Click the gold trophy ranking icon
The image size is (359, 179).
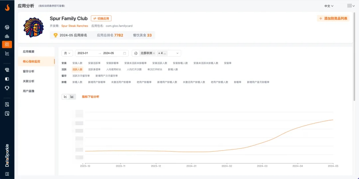coord(56,35)
